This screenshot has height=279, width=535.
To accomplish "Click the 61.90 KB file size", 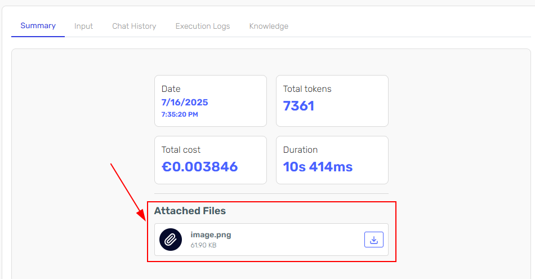I will 203,245.
